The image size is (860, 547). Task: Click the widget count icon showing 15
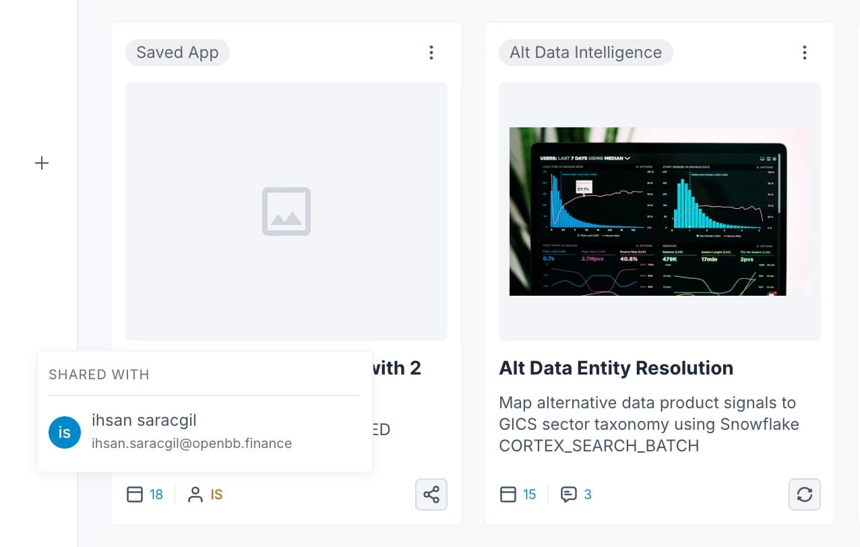508,494
